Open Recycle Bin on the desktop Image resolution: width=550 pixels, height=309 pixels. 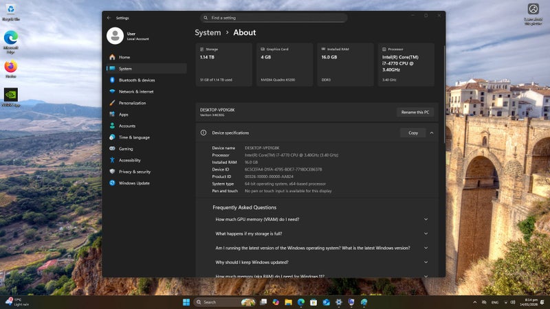pyautogui.click(x=10, y=12)
